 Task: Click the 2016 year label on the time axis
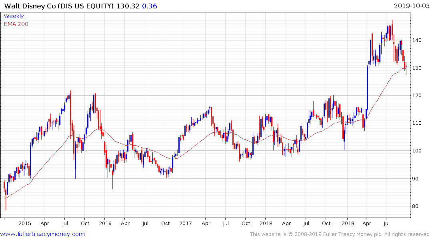(105, 223)
